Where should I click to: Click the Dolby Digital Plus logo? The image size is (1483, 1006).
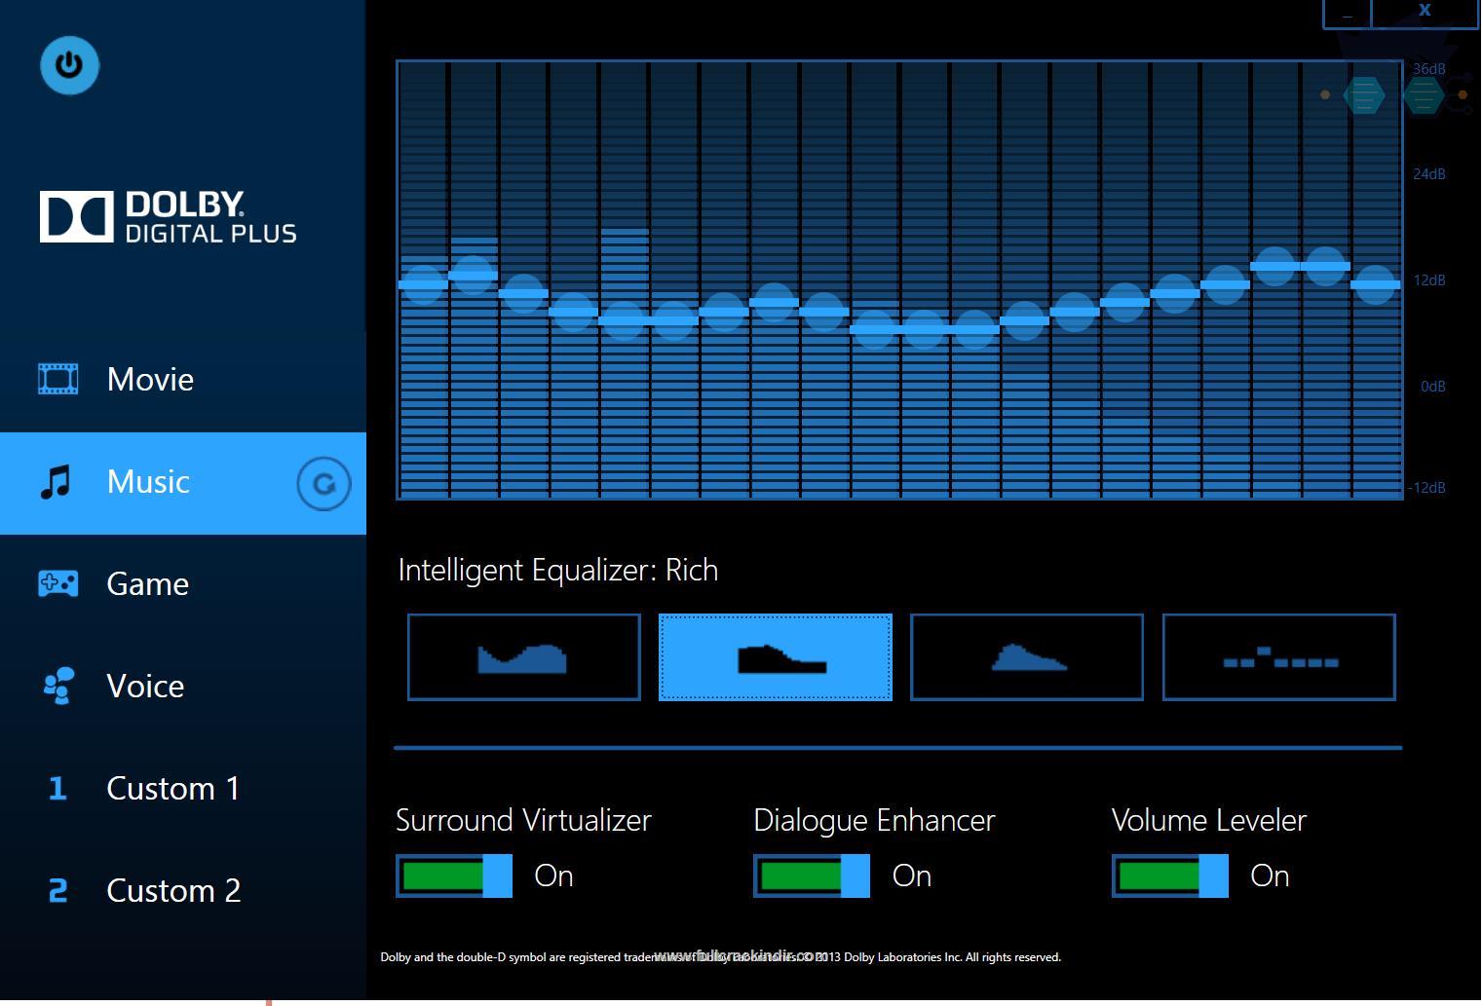[x=168, y=216]
